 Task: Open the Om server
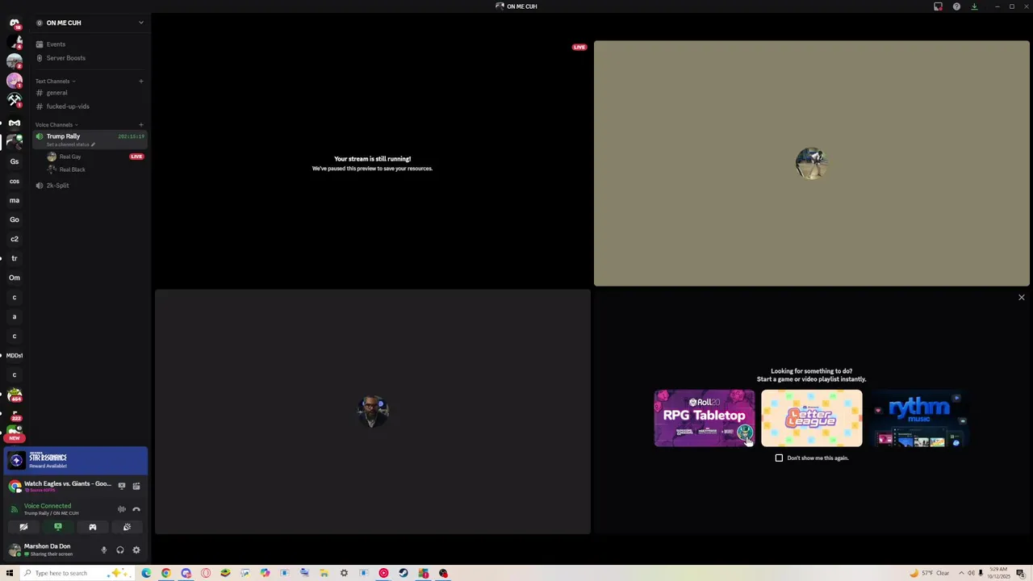[x=15, y=278]
